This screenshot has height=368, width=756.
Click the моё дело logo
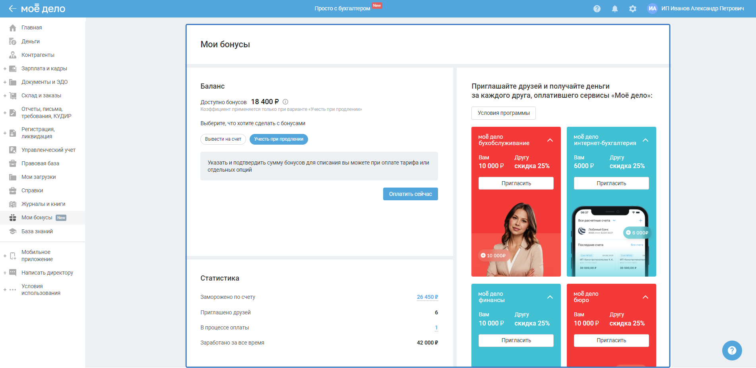(43, 8)
